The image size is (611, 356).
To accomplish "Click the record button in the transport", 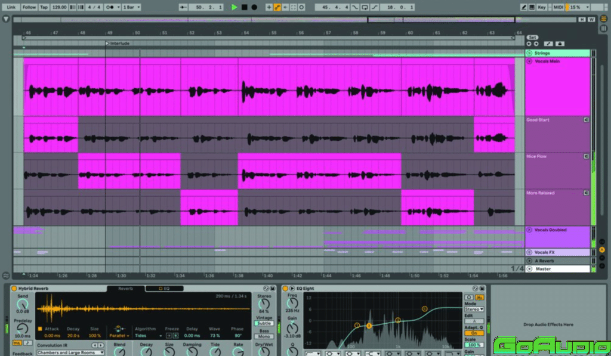I will (x=254, y=7).
